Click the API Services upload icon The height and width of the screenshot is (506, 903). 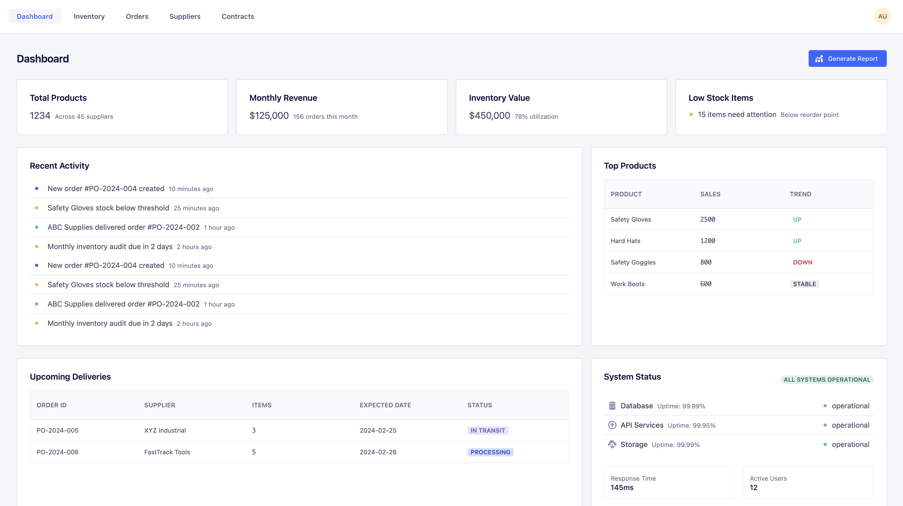612,425
